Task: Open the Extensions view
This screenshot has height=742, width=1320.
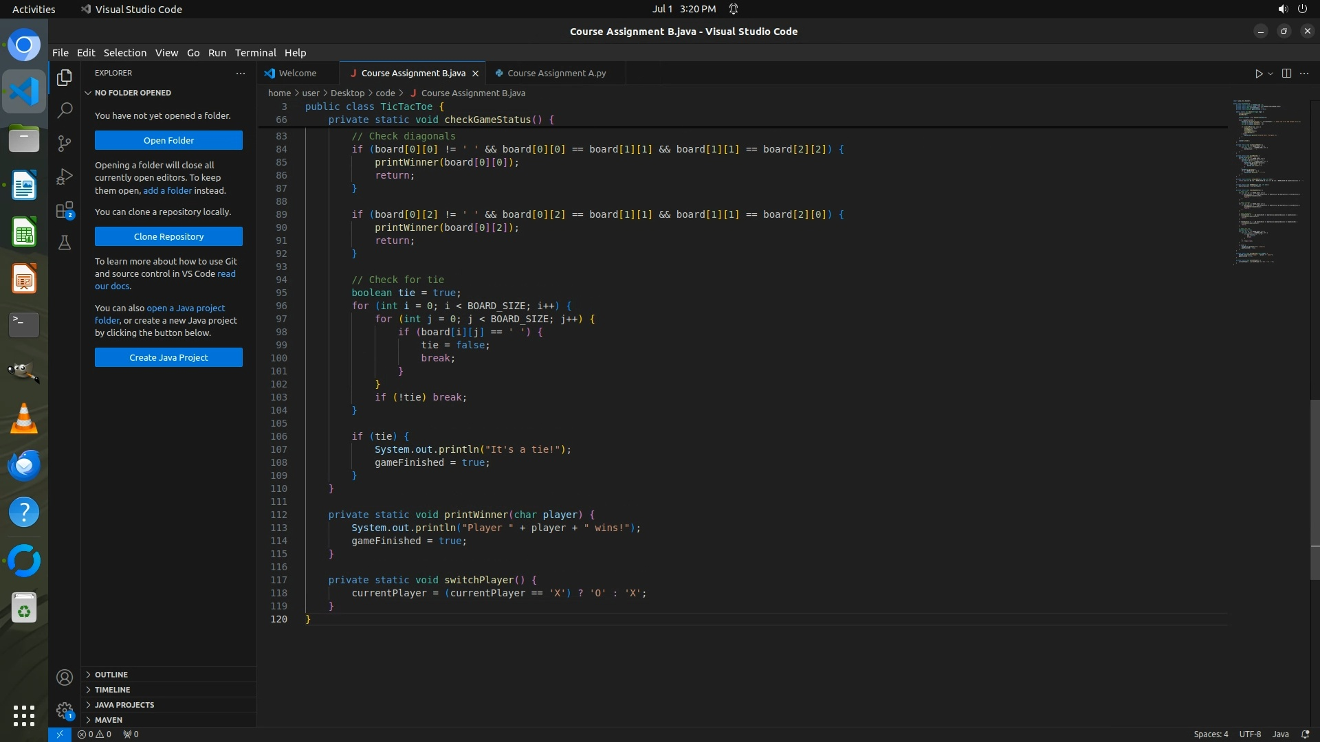Action: (65, 210)
